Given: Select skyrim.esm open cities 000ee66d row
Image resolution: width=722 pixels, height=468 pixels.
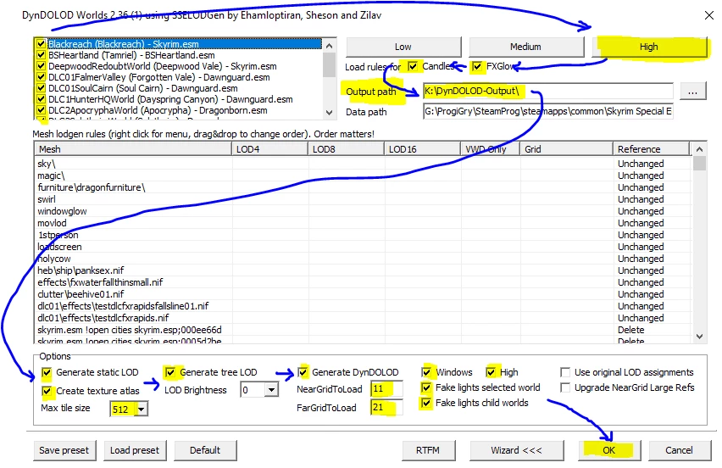Looking at the screenshot, I should (x=364, y=331).
